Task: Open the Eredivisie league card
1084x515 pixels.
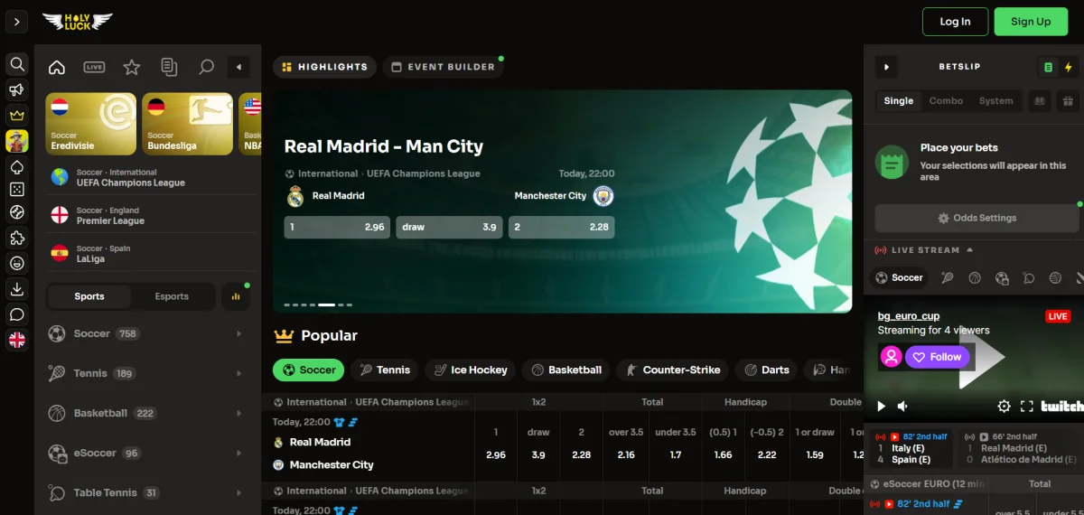Action: (x=91, y=124)
